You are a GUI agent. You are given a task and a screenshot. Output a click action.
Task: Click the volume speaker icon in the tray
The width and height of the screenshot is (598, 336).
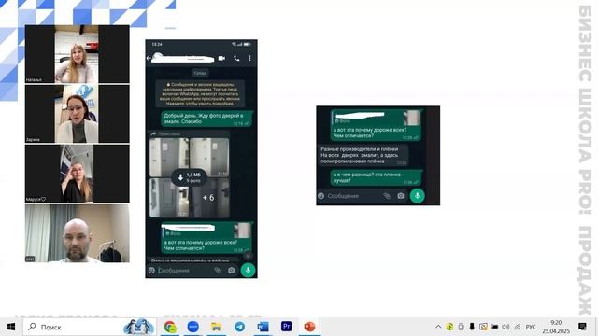(x=505, y=327)
